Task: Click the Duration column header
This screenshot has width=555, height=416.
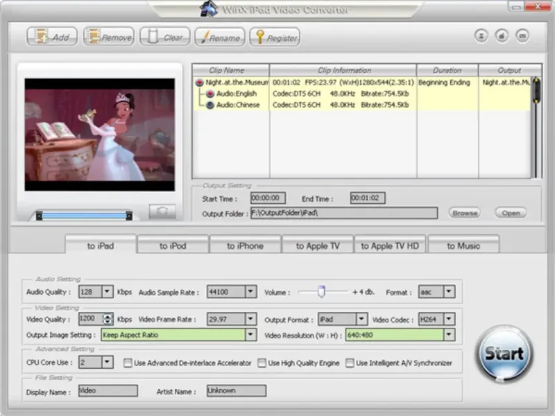Action: [x=447, y=70]
